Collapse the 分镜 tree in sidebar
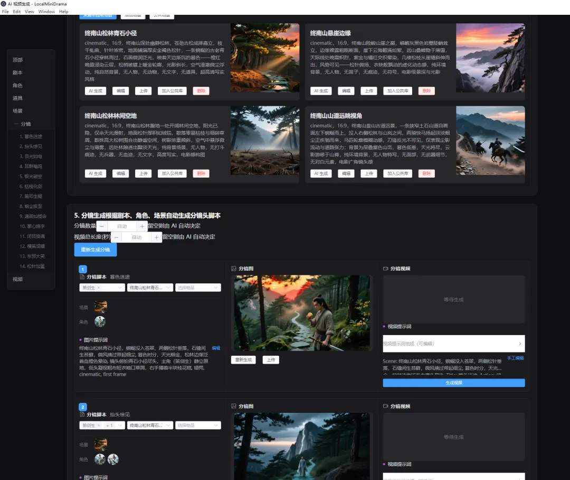 [16, 124]
